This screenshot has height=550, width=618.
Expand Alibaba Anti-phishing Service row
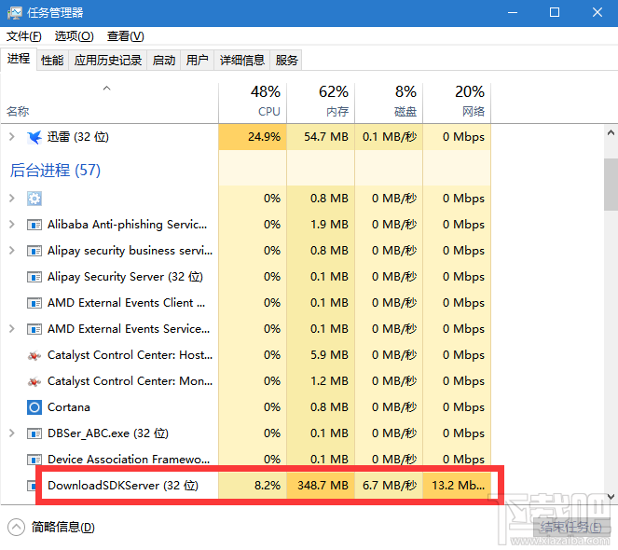[x=12, y=225]
